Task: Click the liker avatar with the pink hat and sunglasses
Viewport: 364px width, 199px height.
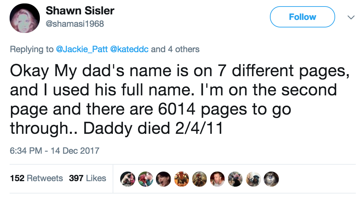Action: point(236,178)
